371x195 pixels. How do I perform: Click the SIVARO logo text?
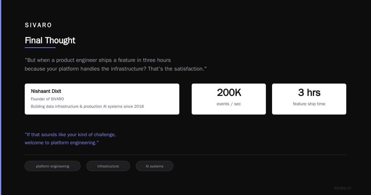(38, 25)
